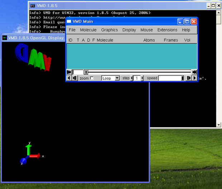Click the current frame number field

78,72
